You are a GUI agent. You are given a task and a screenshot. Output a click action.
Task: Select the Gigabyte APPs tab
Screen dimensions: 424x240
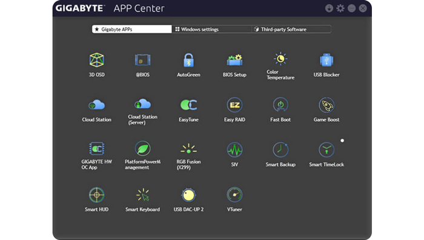click(x=131, y=29)
